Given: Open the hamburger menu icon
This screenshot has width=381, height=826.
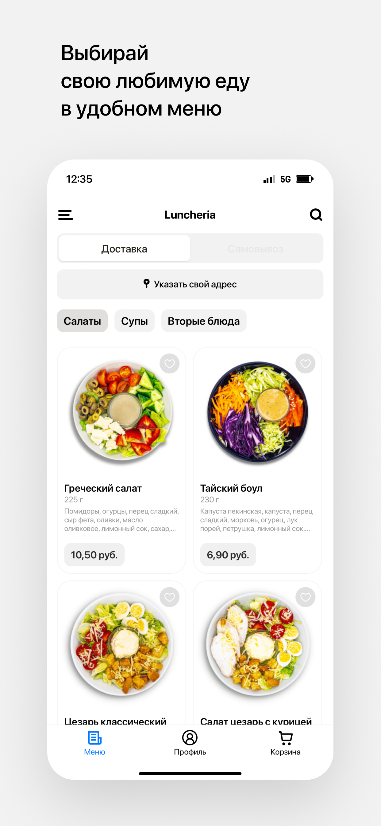Looking at the screenshot, I should [65, 215].
